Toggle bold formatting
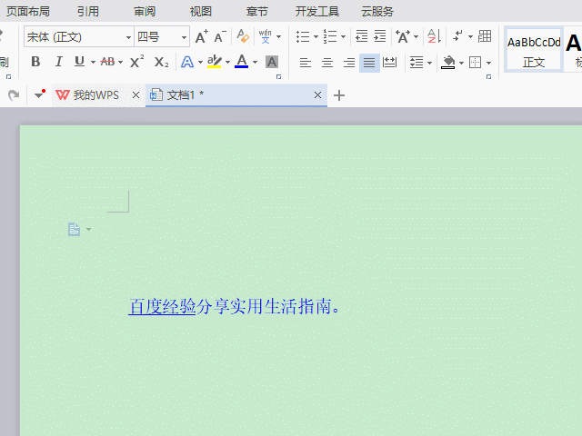This screenshot has height=436, width=582. [35, 62]
